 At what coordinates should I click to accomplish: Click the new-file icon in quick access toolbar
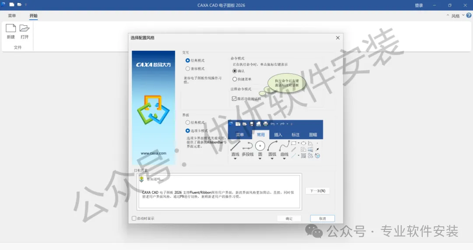tap(12, 4)
